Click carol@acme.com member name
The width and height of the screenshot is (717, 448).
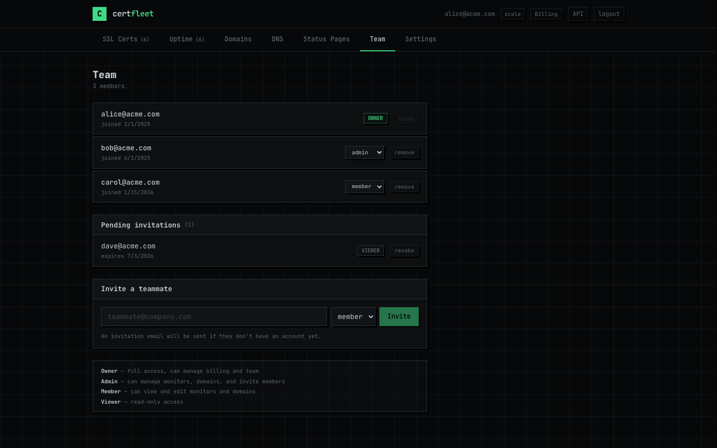tap(130, 183)
